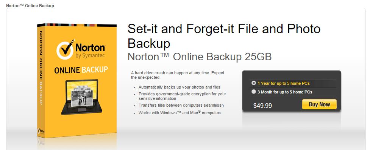The width and height of the screenshot is (370, 150).
Task: Click the 'by Symantec' text on the box
Action: [90, 56]
